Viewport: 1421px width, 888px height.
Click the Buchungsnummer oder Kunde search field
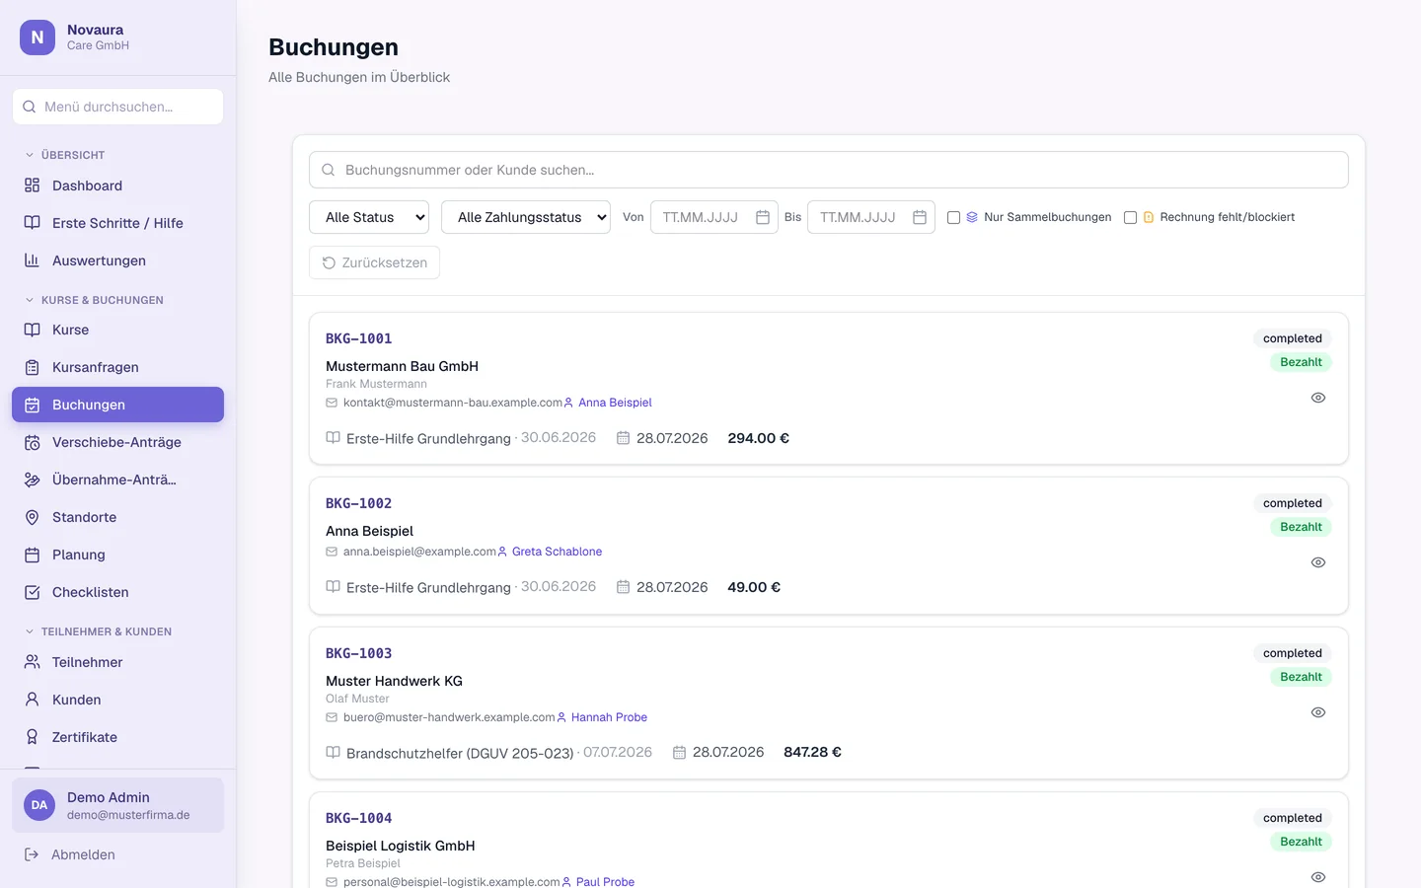(829, 170)
